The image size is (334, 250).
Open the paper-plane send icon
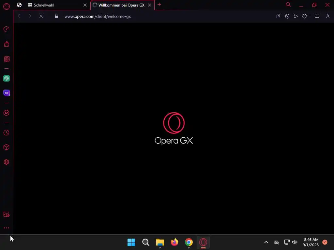[296, 16]
